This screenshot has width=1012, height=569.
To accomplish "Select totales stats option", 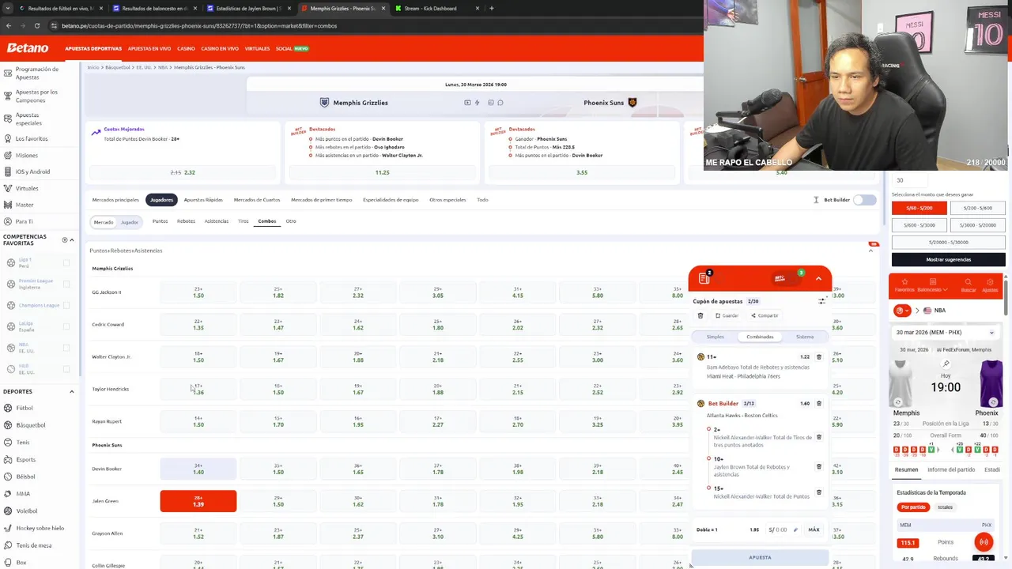I will pyautogui.click(x=945, y=507).
